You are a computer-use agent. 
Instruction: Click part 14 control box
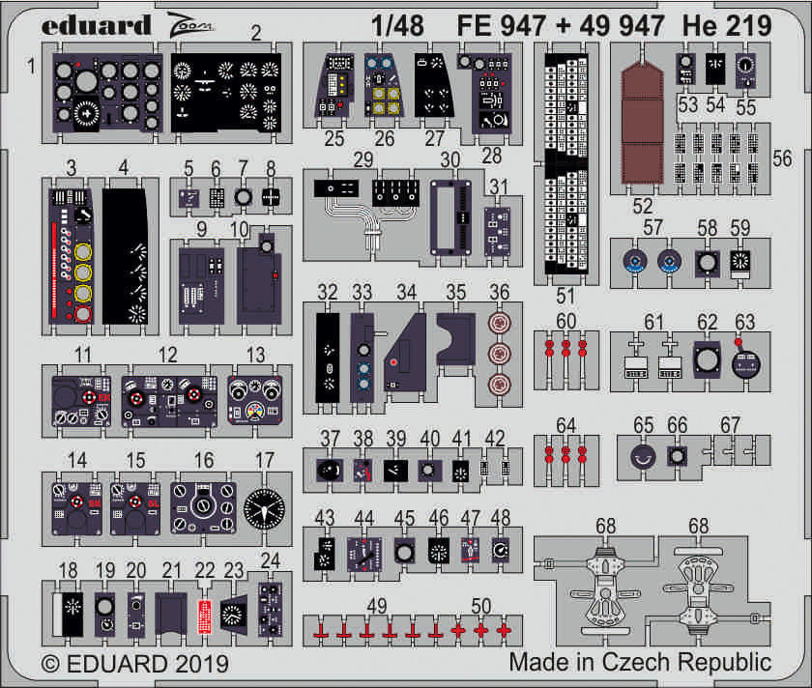pyautogui.click(x=76, y=508)
